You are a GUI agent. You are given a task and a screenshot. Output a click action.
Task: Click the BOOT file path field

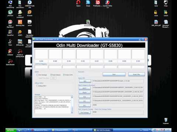point(118,88)
